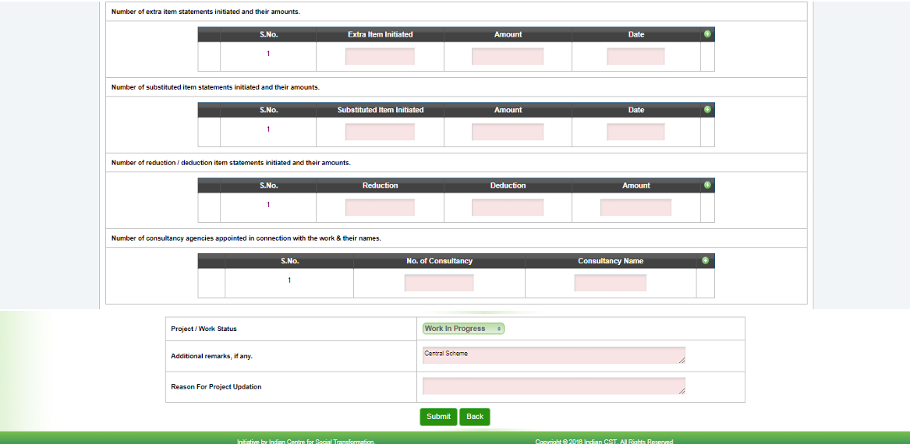This screenshot has height=444, width=910.
Task: Click the Amount field in the extra item table
Action: coord(508,57)
